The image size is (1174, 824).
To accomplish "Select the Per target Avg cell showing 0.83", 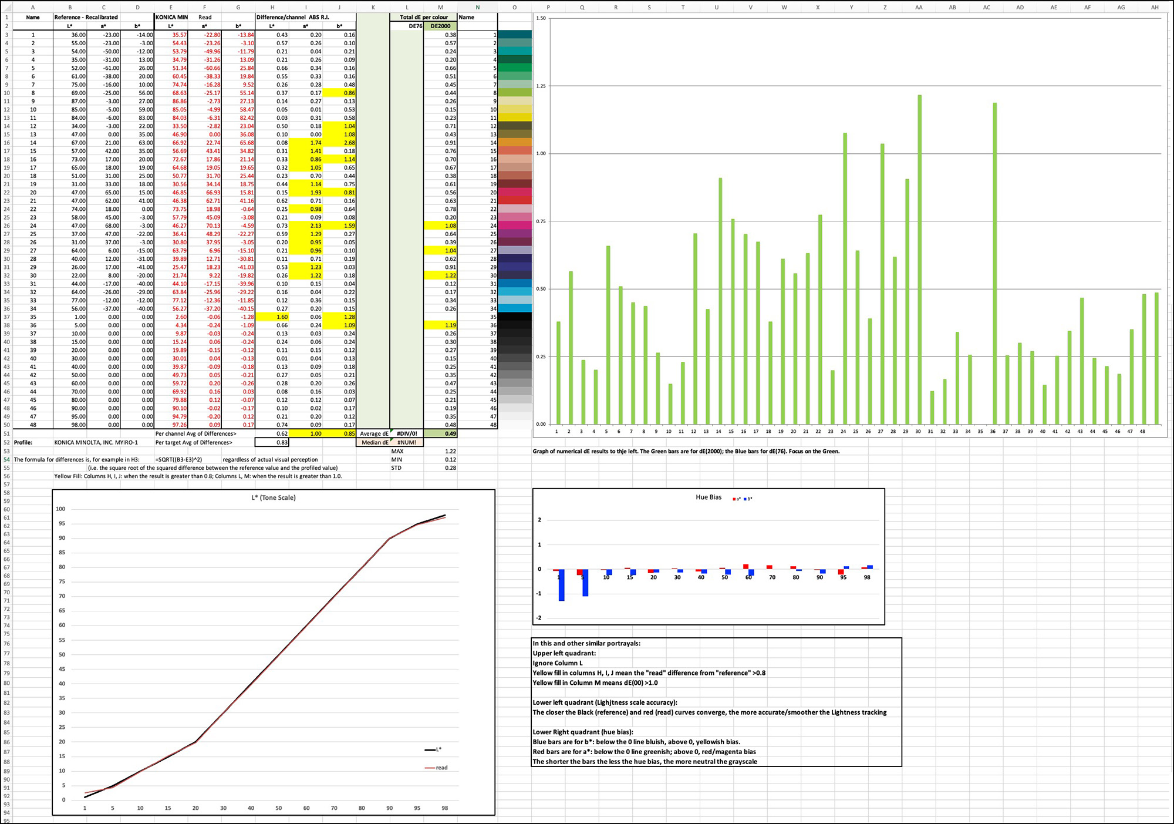I will (272, 442).
